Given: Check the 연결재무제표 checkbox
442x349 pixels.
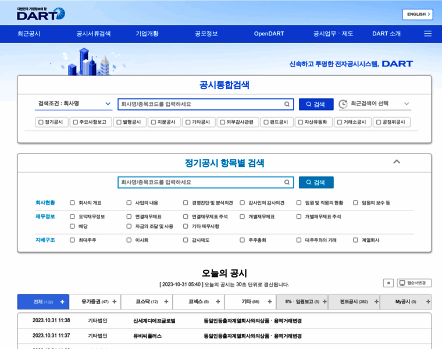Looking at the screenshot, I should tap(129, 216).
